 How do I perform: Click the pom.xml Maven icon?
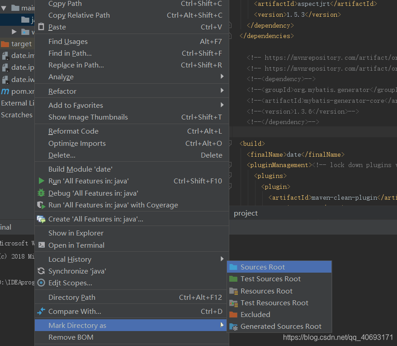[5, 91]
